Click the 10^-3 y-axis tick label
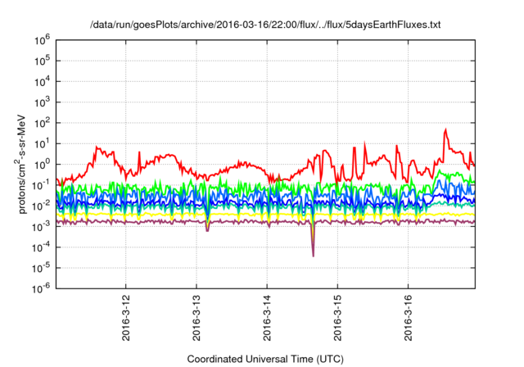Screen dimensions: 524x367 coord(41,227)
